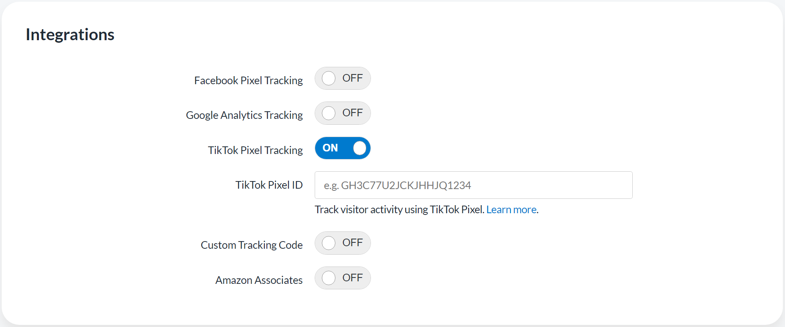Focus the TikTok Pixel ID input field
The image size is (785, 327).
(x=473, y=185)
